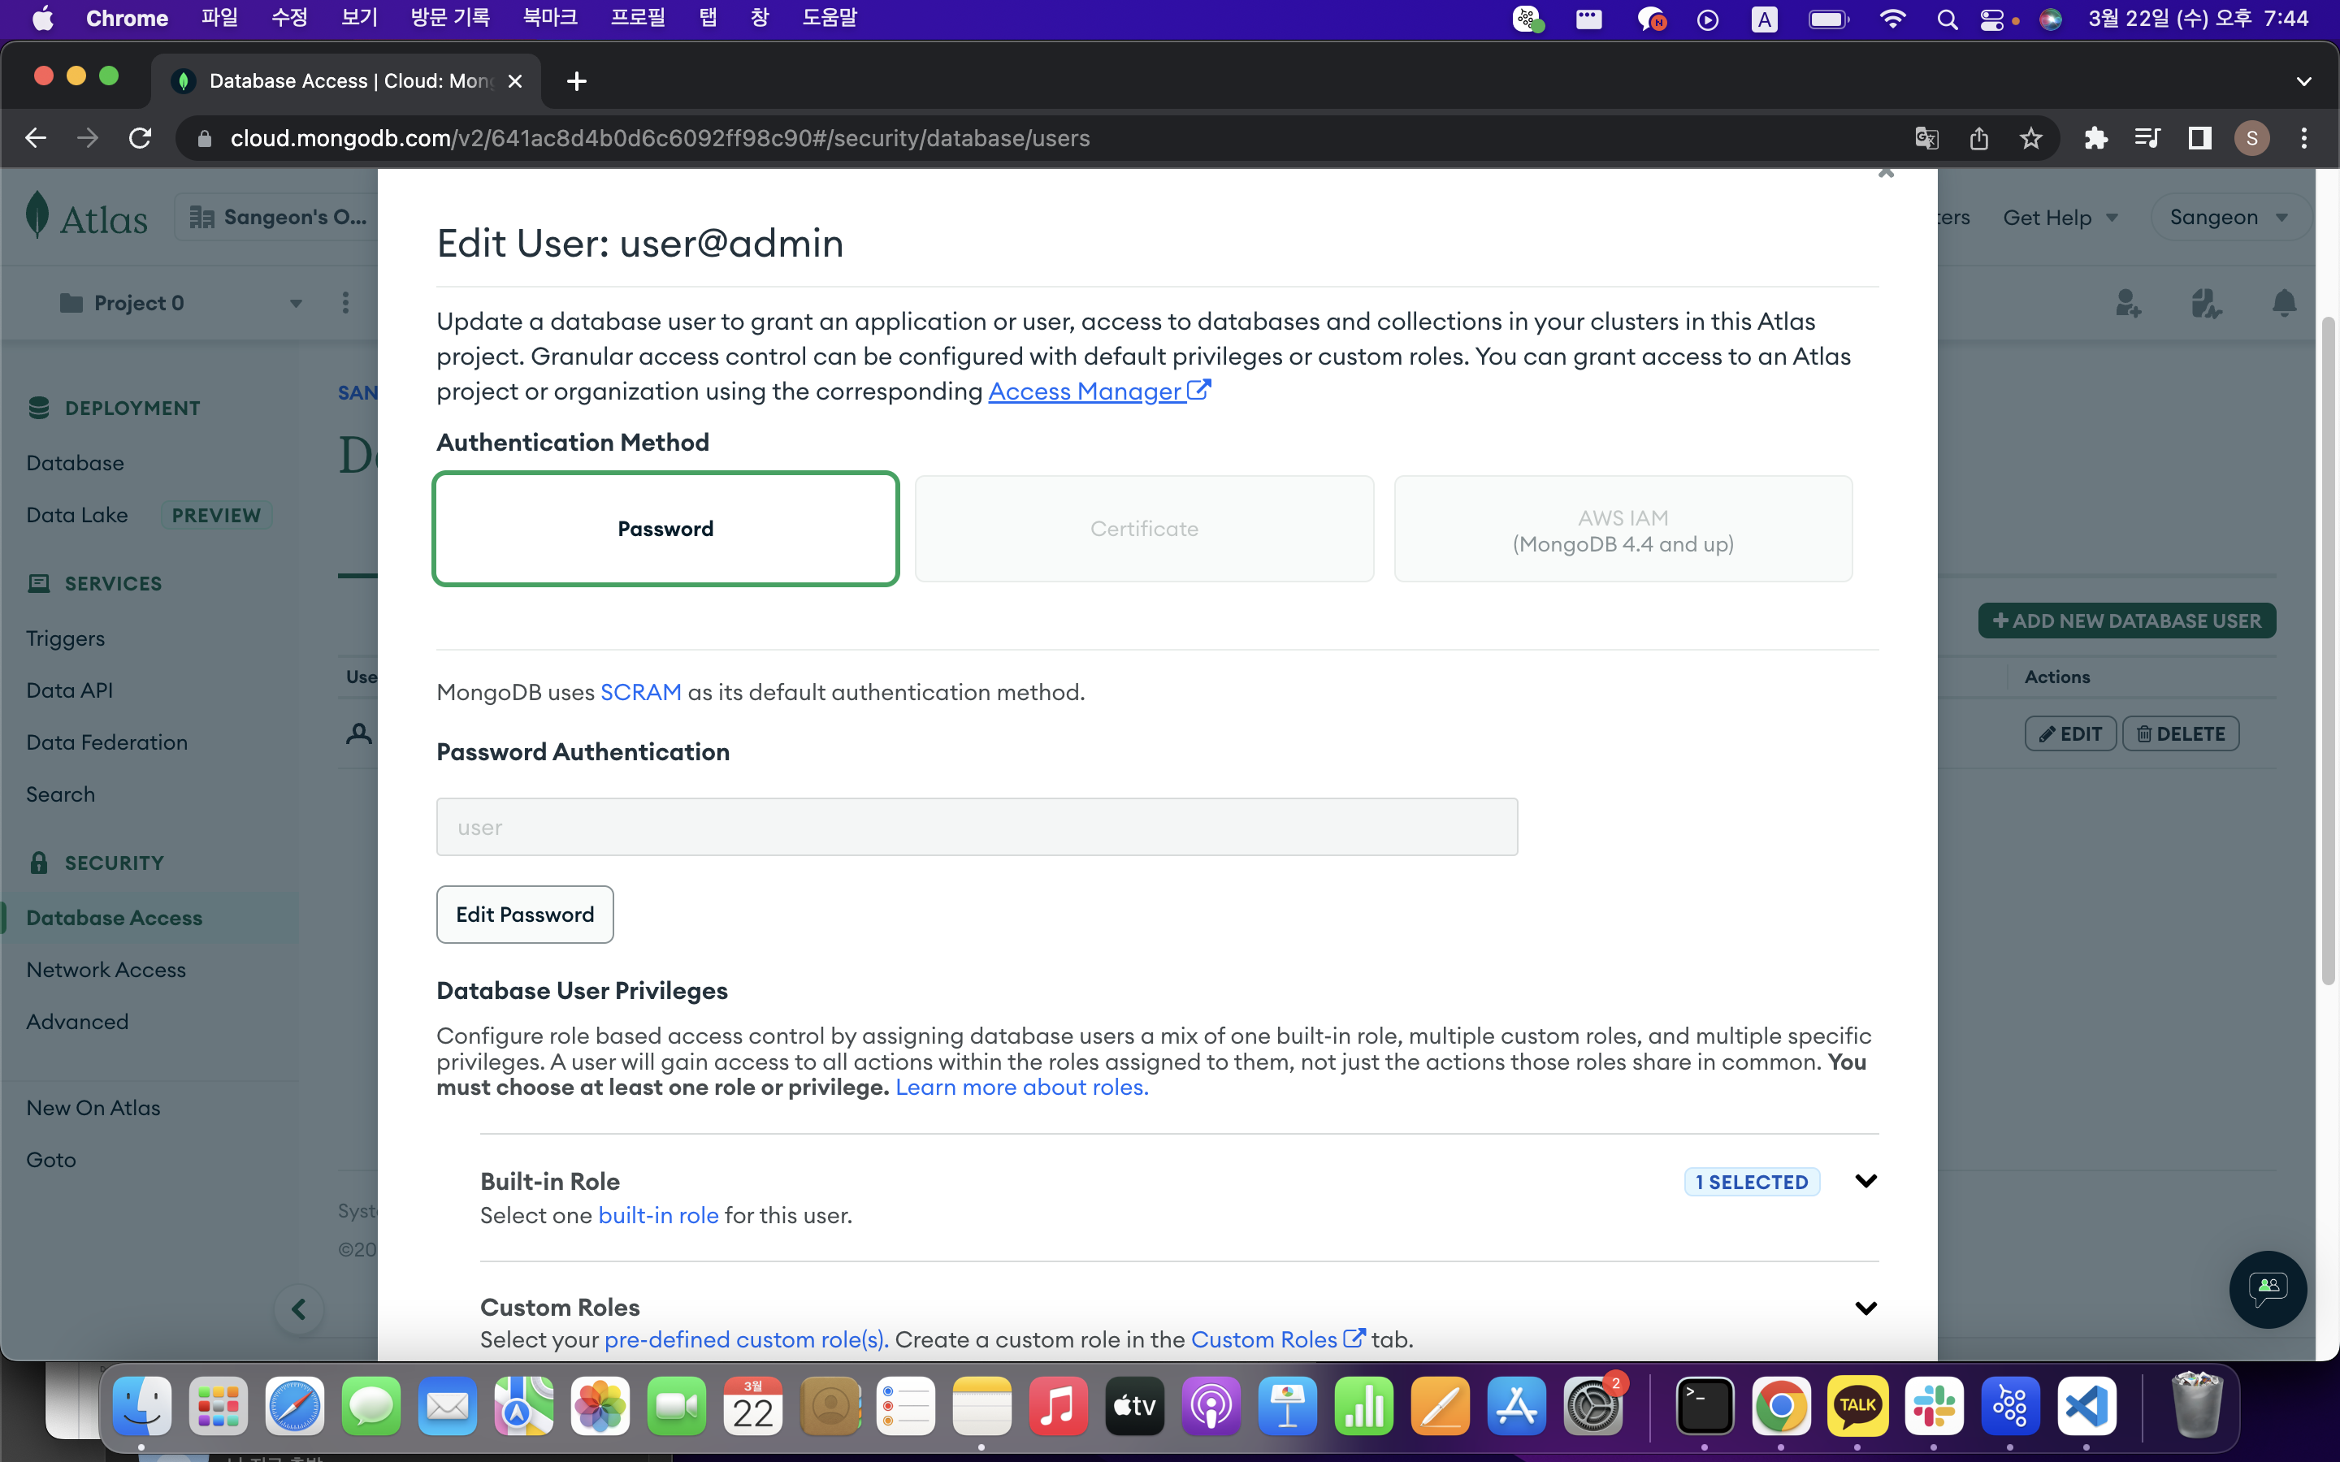This screenshot has height=1462, width=2340.
Task: Close the Database Access tab
Action: pos(515,81)
